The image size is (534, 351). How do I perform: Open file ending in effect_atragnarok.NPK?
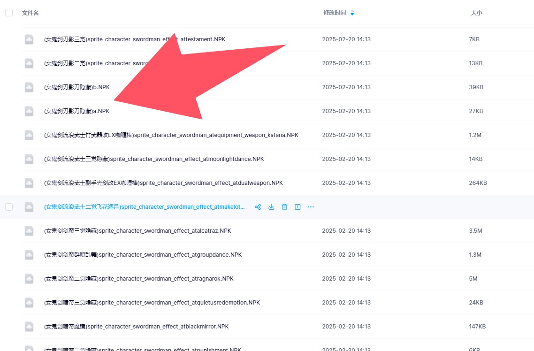139,279
